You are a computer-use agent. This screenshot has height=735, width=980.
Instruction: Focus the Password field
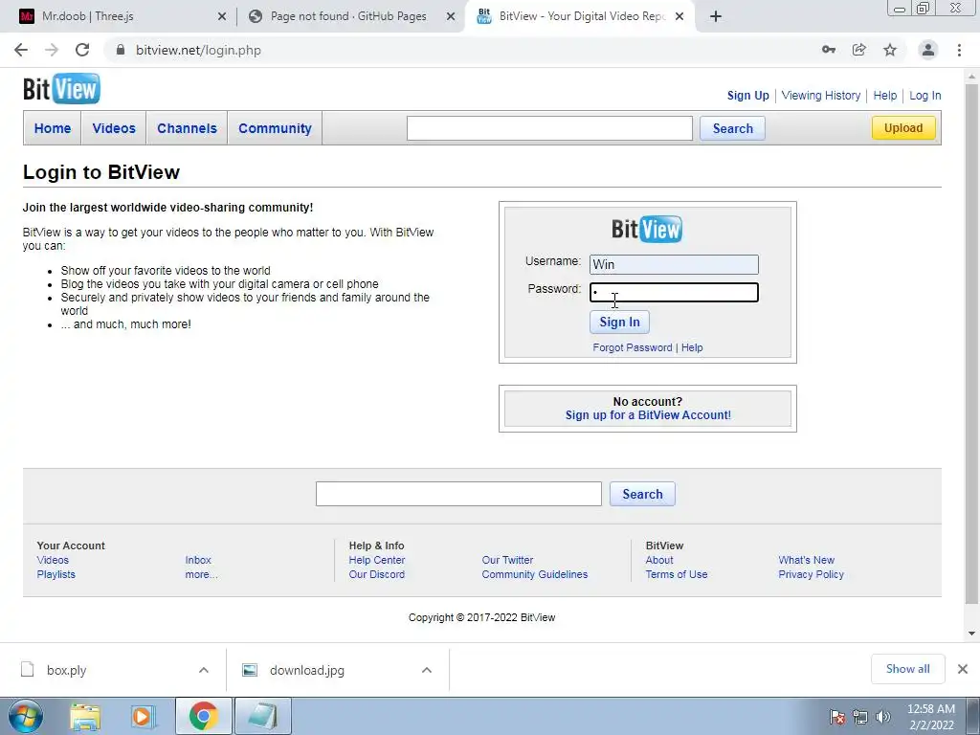tap(674, 293)
